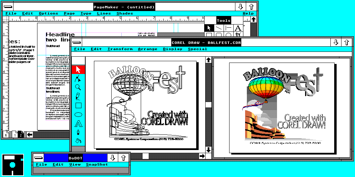Open the Arrange menu in Corel Draw
The image size is (355, 177).
click(x=148, y=49)
